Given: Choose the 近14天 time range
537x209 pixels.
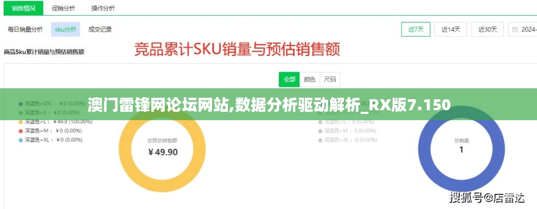Looking at the screenshot, I should (x=451, y=30).
